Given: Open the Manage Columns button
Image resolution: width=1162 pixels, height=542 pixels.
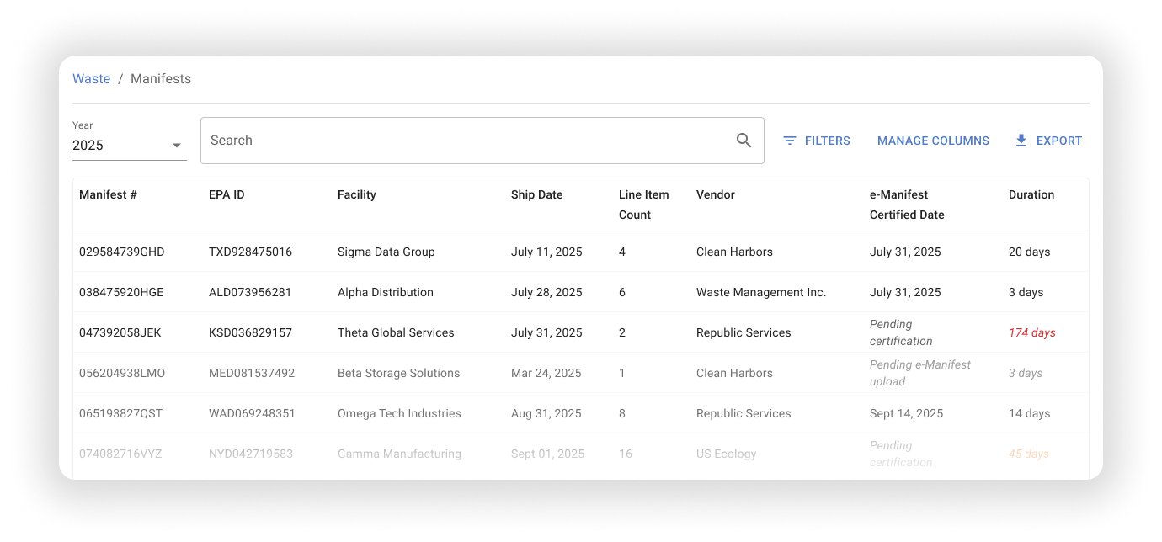Looking at the screenshot, I should (x=933, y=141).
